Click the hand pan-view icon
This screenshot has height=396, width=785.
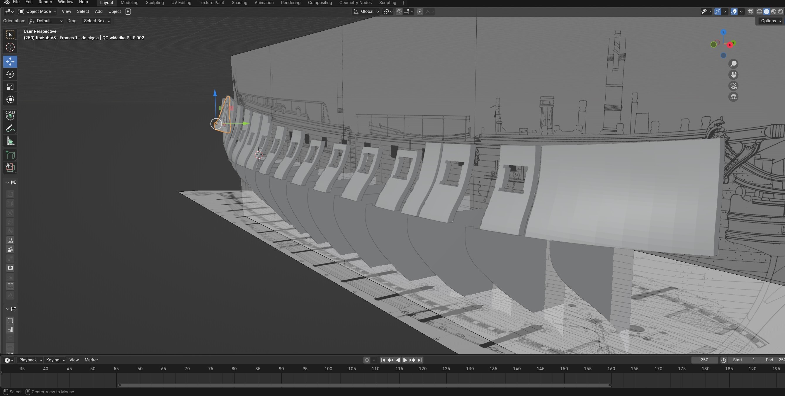click(733, 75)
